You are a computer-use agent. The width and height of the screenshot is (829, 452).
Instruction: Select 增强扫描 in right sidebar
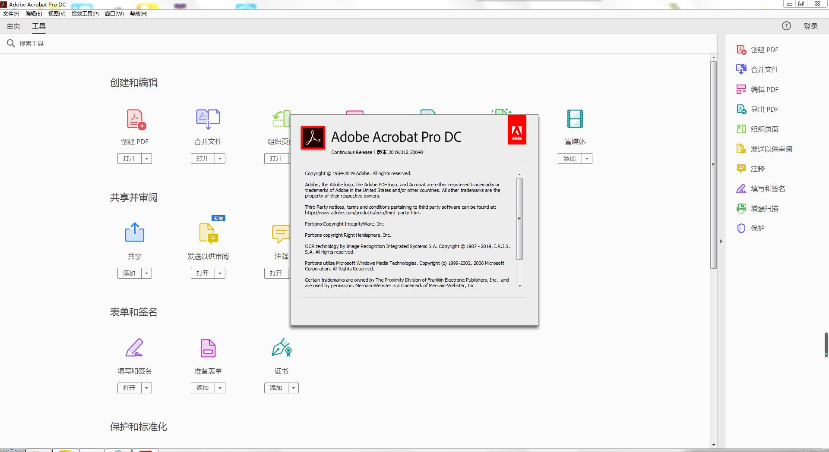(x=757, y=208)
